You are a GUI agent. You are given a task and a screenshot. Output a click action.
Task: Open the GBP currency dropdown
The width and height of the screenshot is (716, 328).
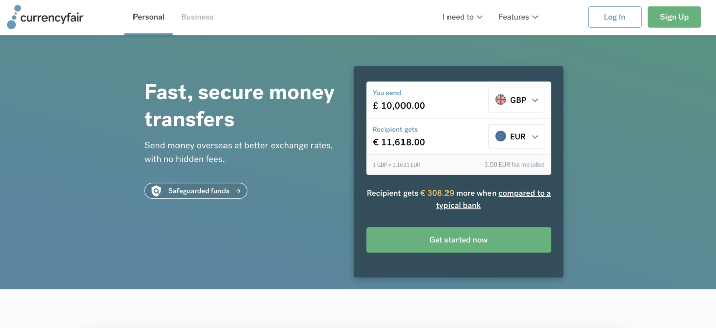(516, 100)
